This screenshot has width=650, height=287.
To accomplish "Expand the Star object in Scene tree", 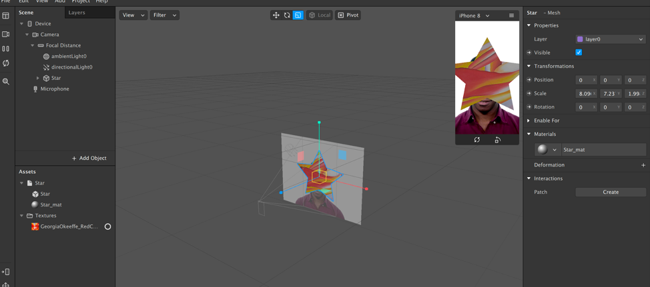I will (x=38, y=78).
